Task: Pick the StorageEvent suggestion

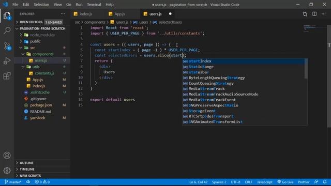Action: [x=244, y=111]
